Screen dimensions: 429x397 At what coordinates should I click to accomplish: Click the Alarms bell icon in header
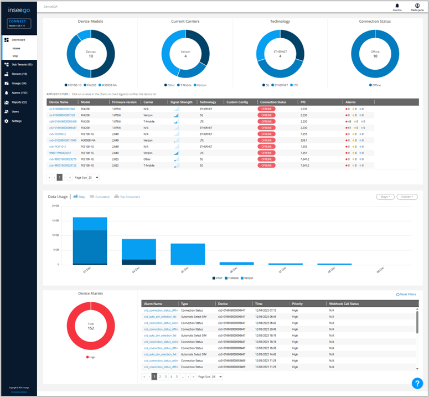[x=396, y=6]
